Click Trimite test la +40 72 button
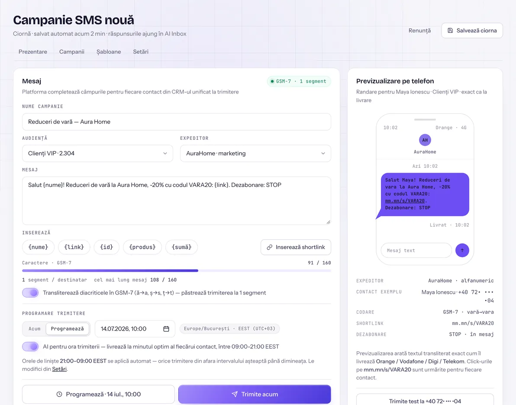The image size is (516, 405). pyautogui.click(x=425, y=399)
